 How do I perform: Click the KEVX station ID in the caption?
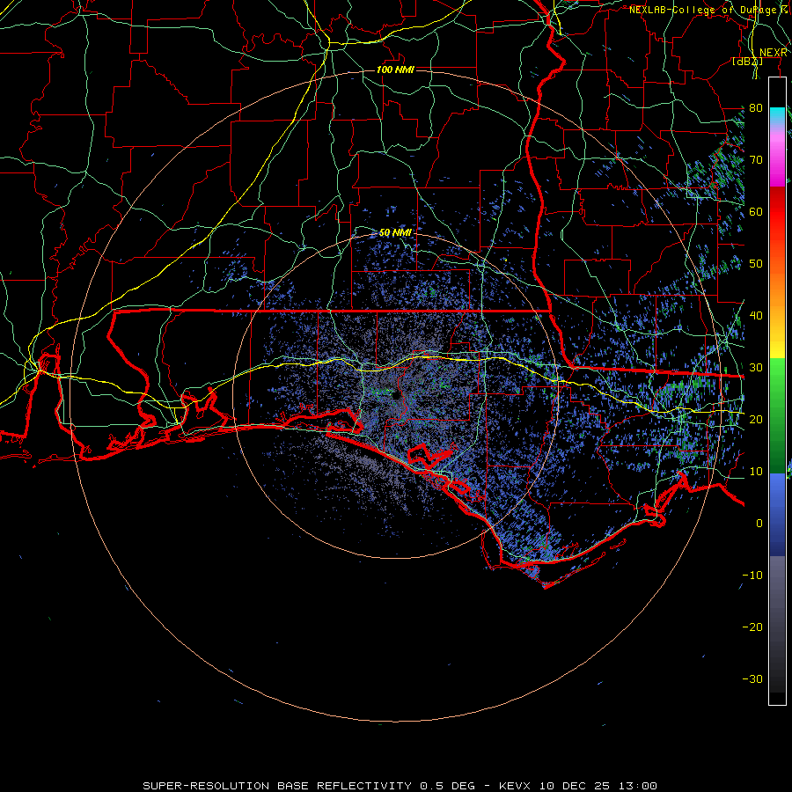coord(517,786)
